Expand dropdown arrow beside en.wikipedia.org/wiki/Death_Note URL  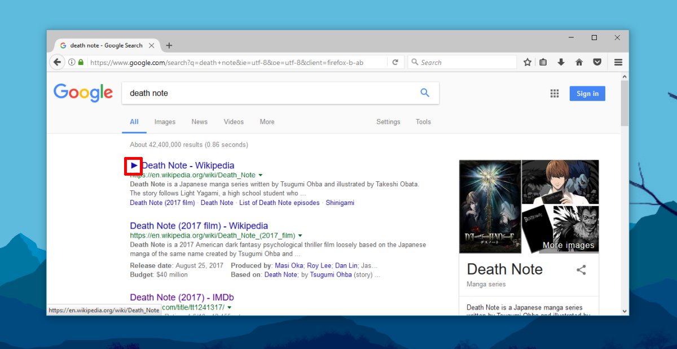click(260, 175)
